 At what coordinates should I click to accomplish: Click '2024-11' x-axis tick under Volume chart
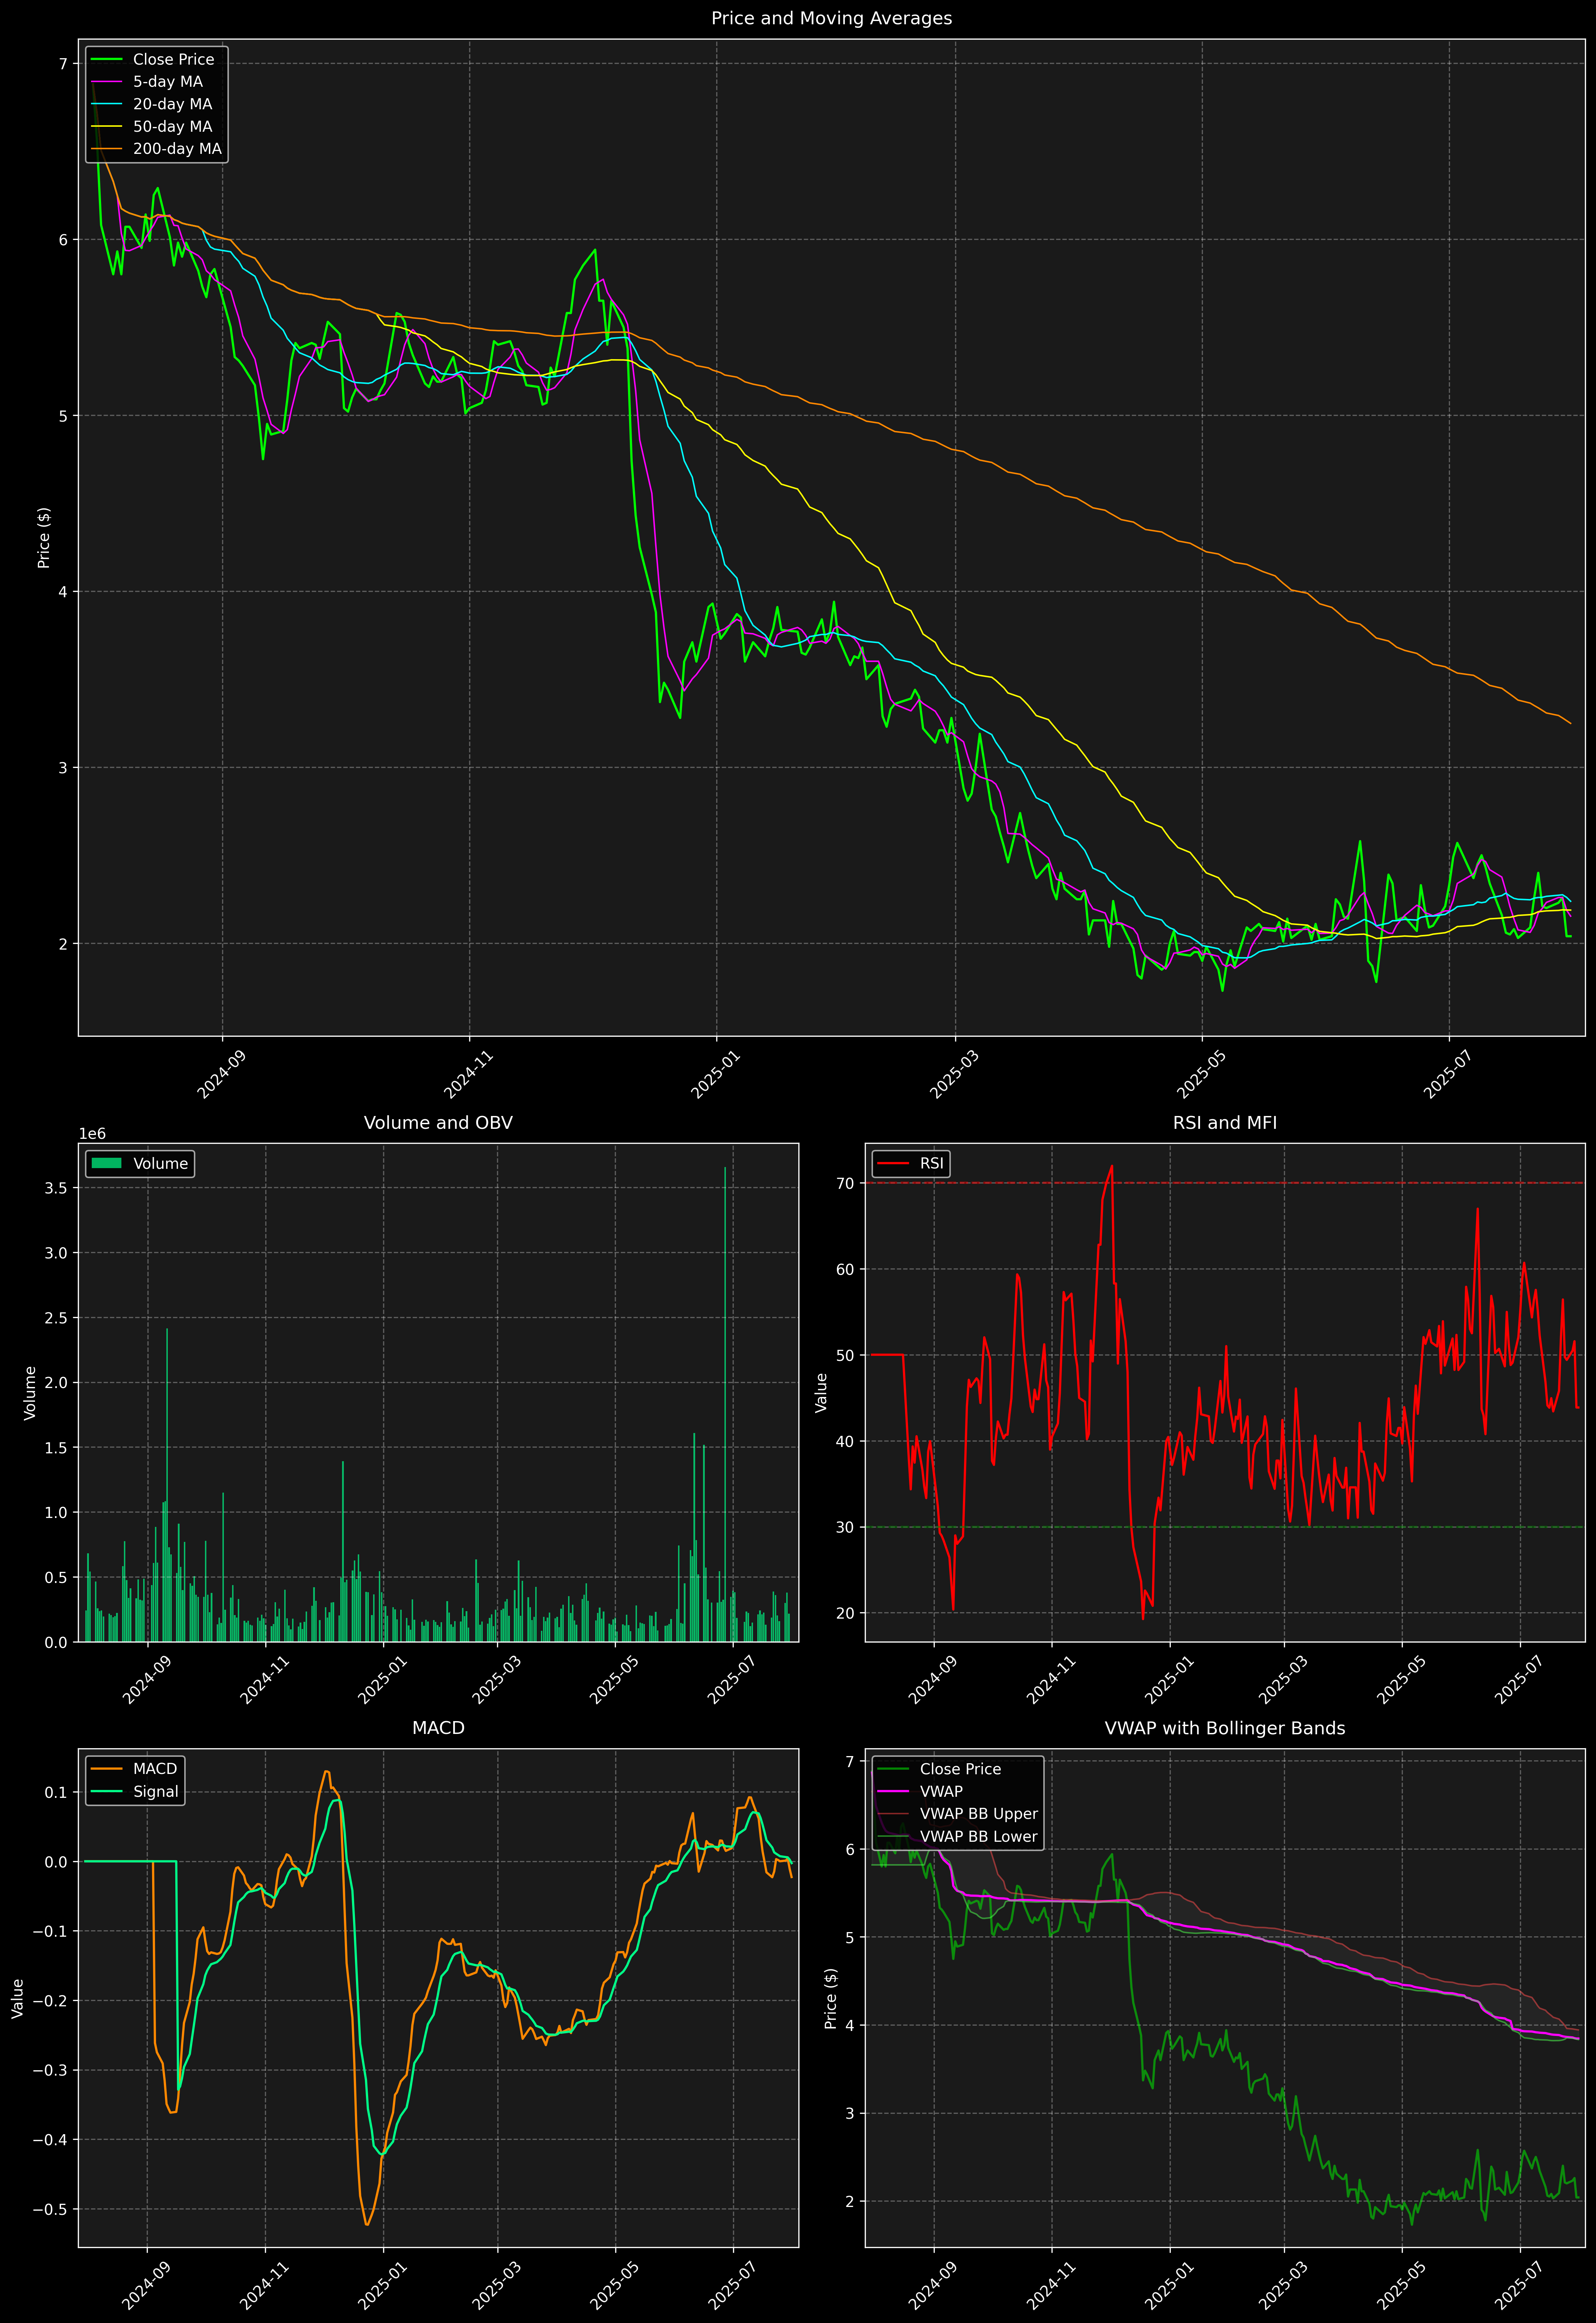(x=263, y=1680)
